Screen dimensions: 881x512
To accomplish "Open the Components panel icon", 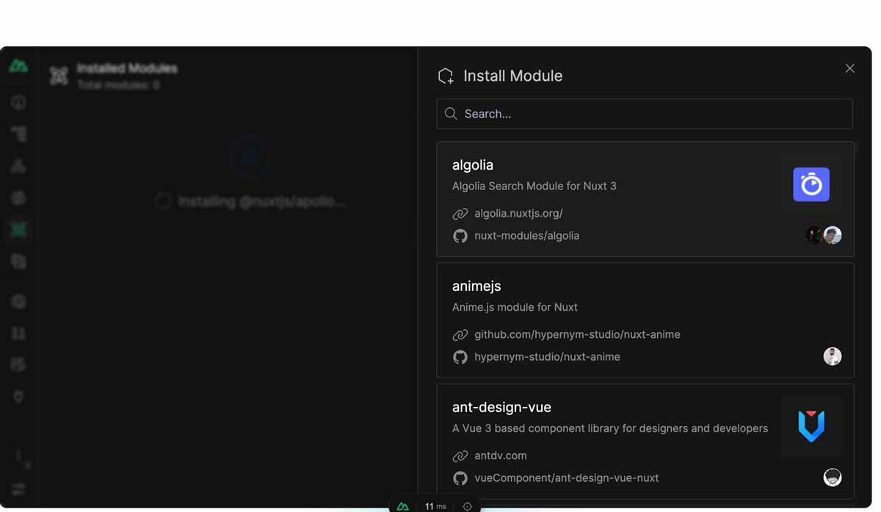I will click(18, 165).
